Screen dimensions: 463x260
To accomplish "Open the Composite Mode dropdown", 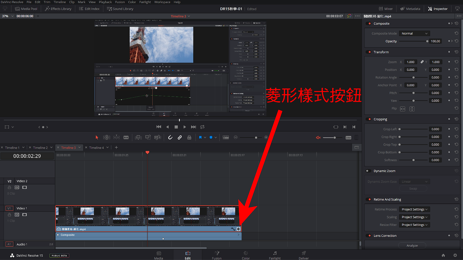I will pos(414,34).
